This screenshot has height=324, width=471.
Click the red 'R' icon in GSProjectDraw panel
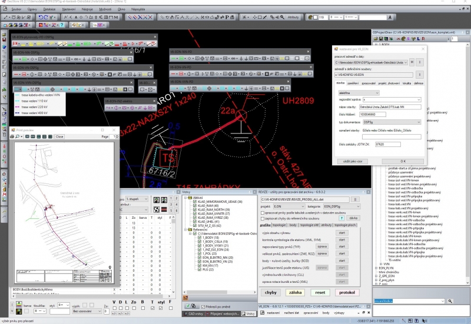423,39
